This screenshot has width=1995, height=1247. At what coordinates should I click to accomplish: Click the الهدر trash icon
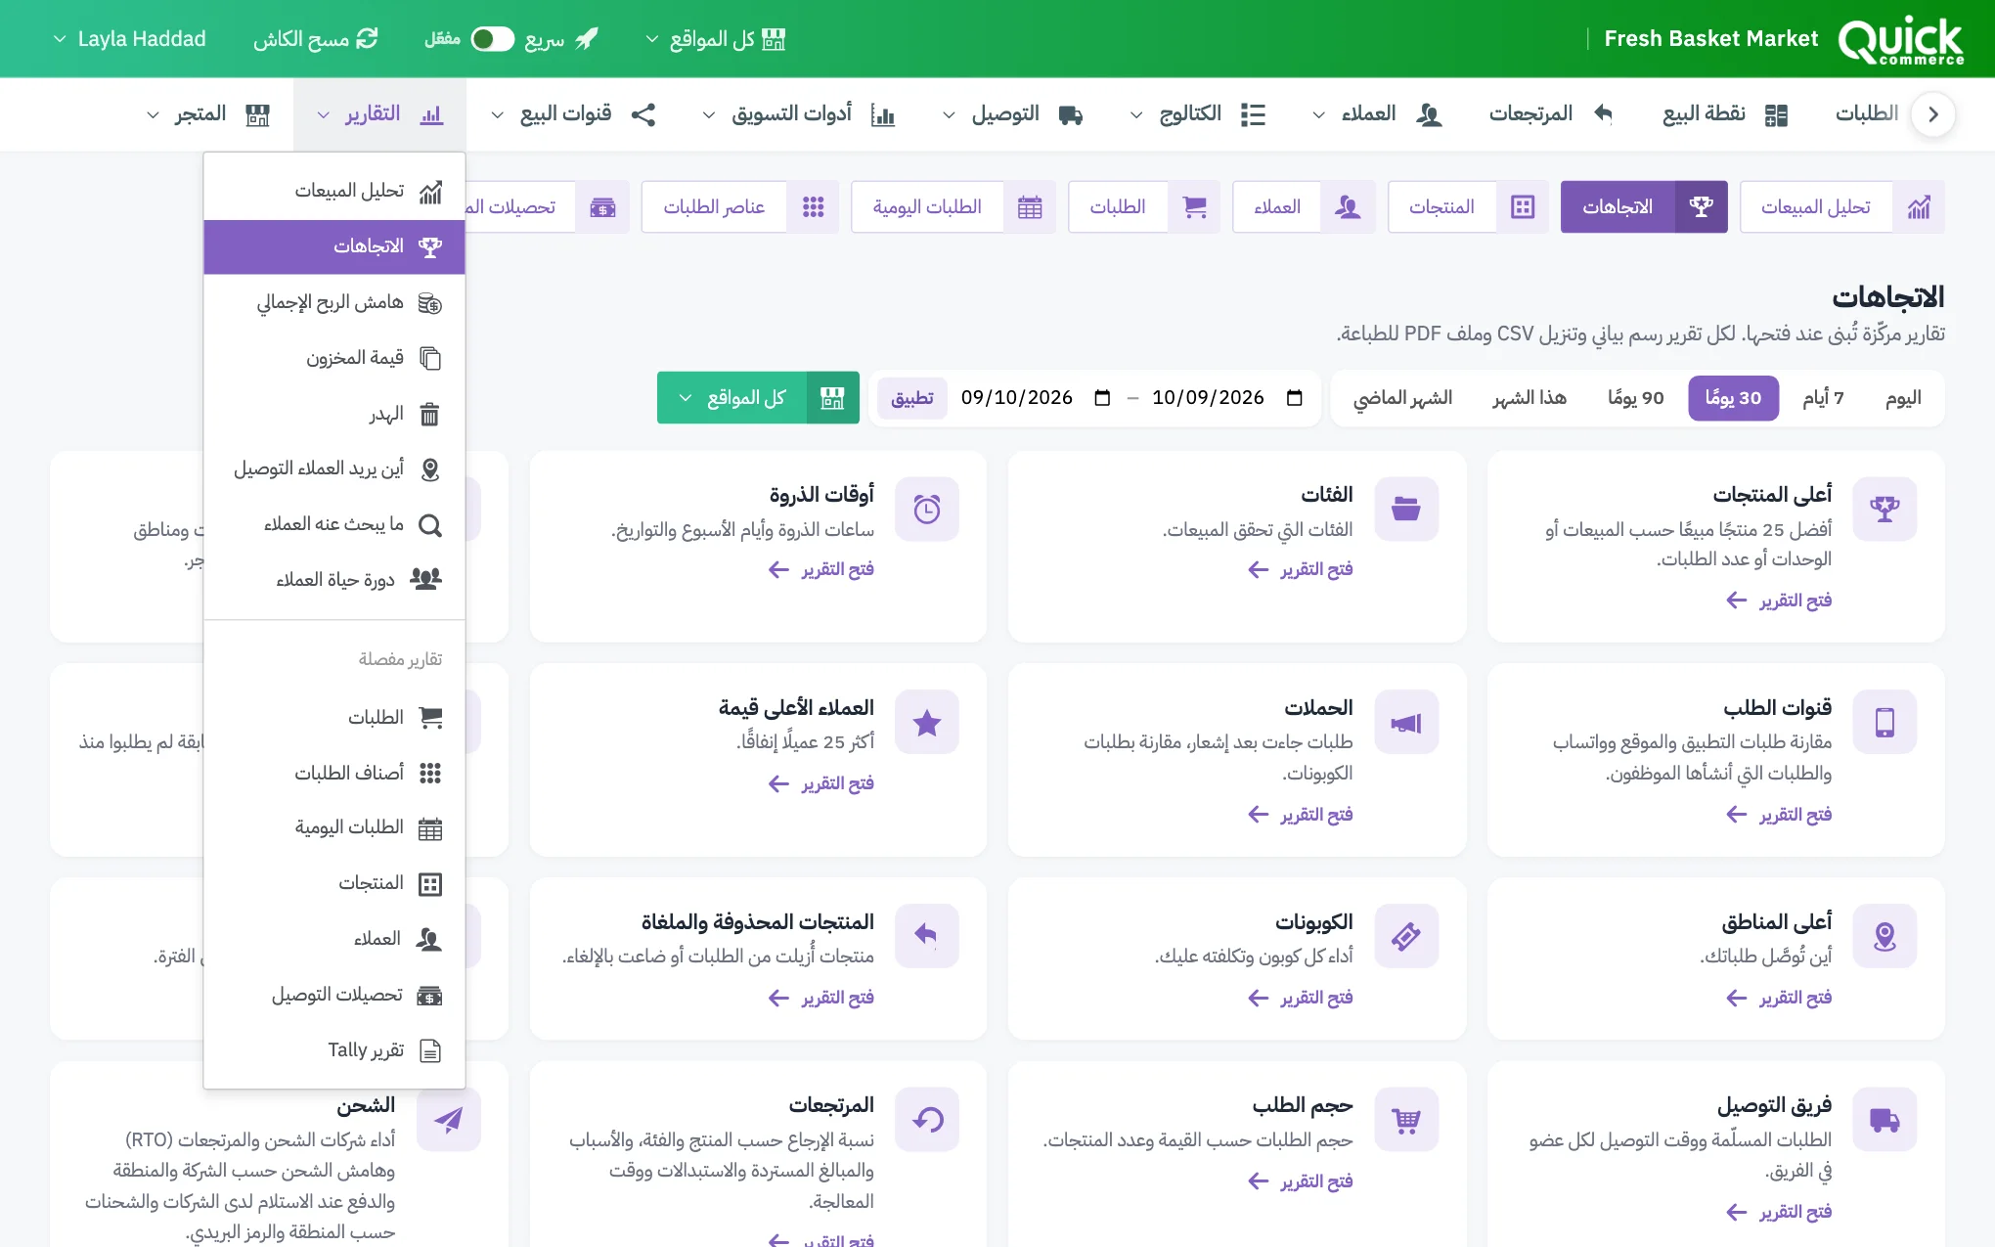coord(429,414)
